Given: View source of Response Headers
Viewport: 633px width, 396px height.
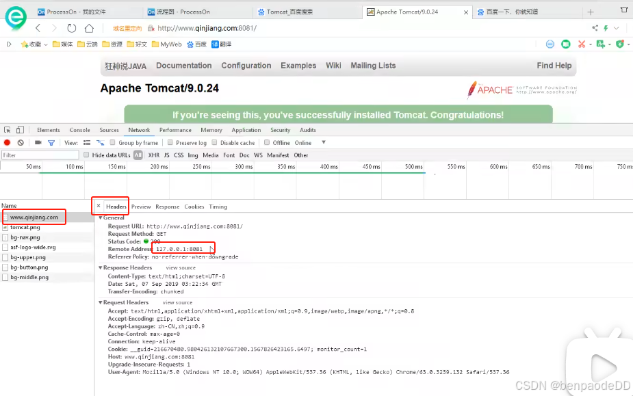Looking at the screenshot, I should (181, 267).
